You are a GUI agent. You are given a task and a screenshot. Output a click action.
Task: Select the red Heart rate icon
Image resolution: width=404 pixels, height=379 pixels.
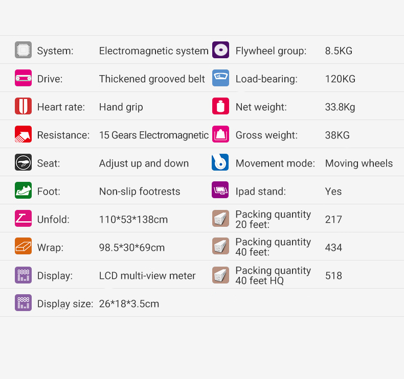(23, 106)
